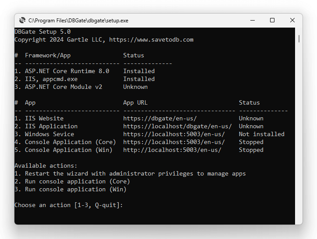317x239 pixels.
Task: Click Unknown status of ASP.NET Core Module
Action: click(135, 87)
